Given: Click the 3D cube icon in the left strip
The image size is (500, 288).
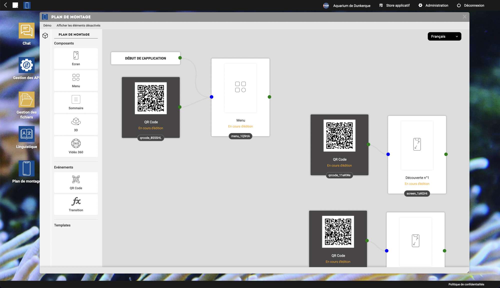Looking at the screenshot, I should 45,36.
